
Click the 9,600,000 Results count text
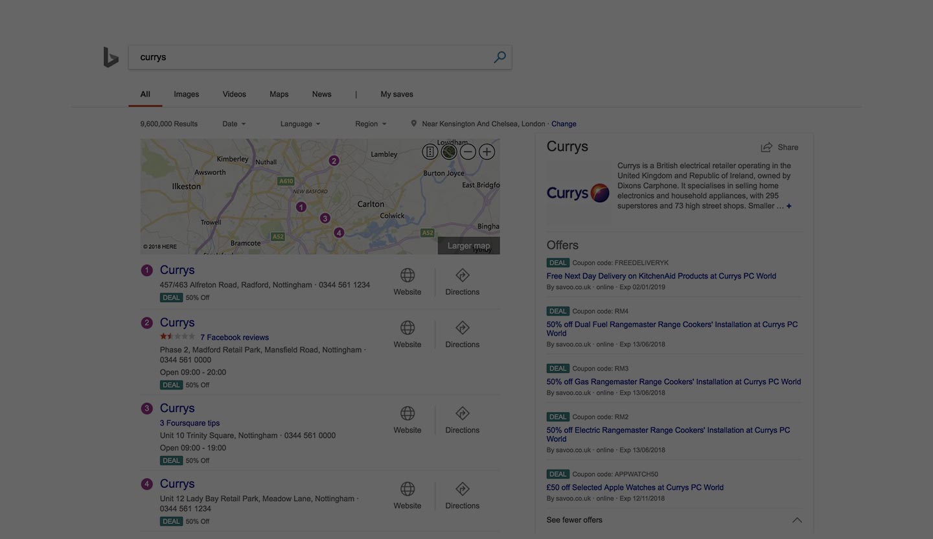coord(169,124)
